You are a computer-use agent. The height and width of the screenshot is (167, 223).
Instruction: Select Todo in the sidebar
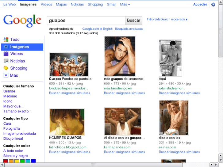tap(15, 40)
